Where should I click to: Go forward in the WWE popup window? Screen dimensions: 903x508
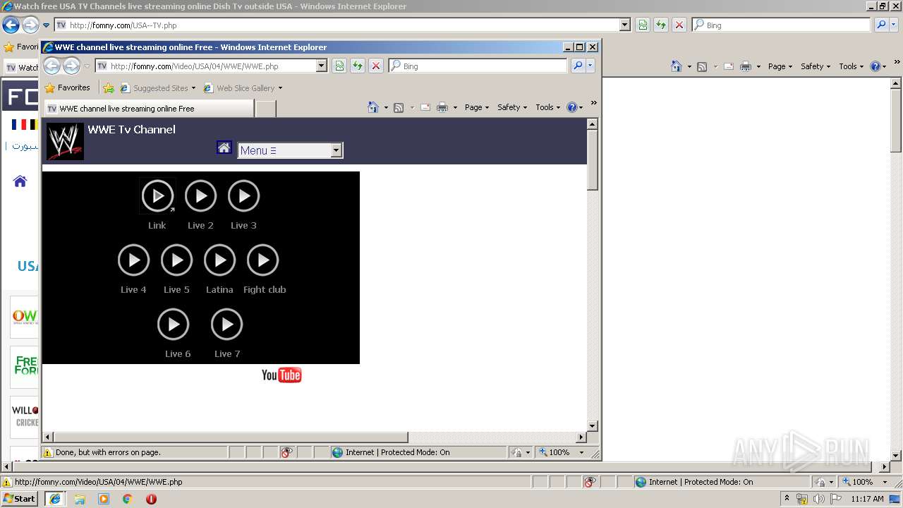(71, 66)
